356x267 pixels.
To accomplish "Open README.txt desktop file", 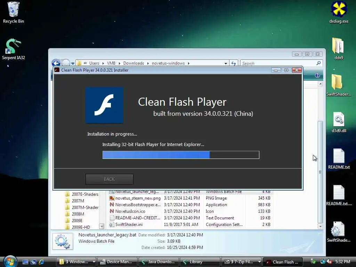I will (x=339, y=159).
